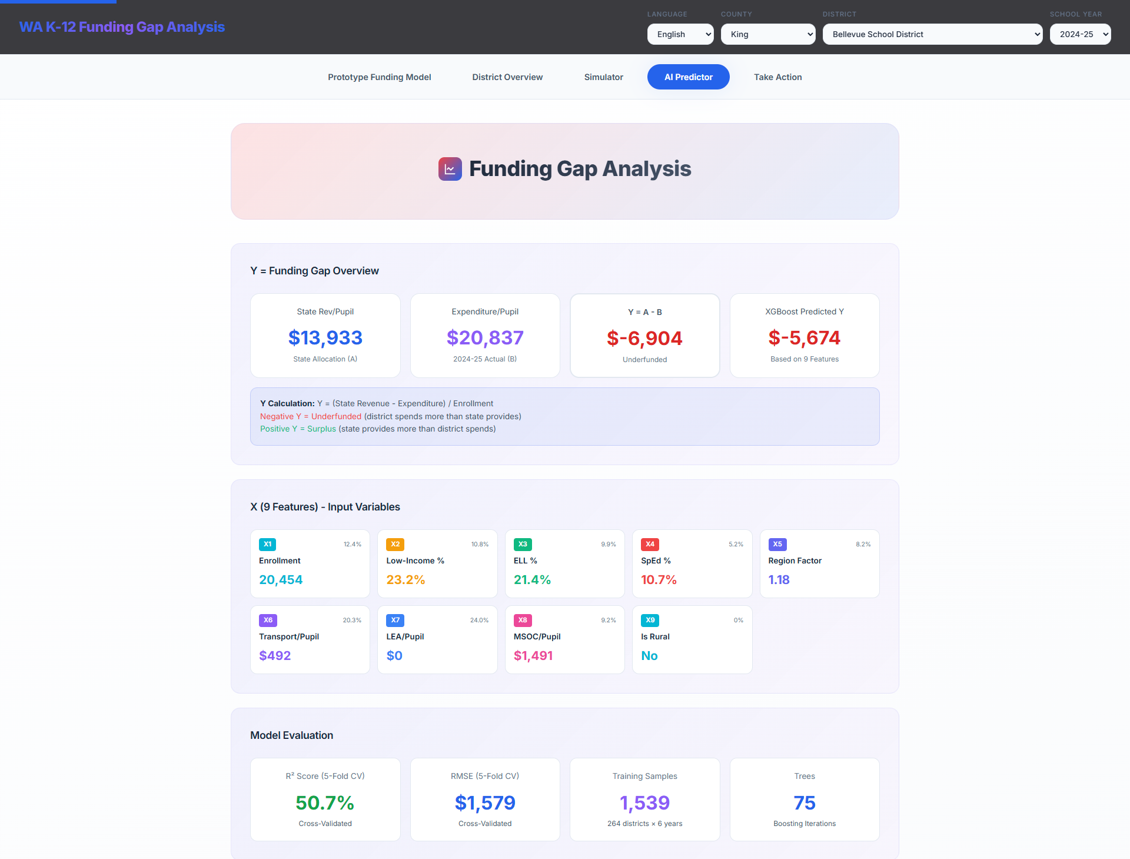This screenshot has width=1130, height=859.
Task: Change the School Year dropdown 2024-25
Action: coord(1080,34)
